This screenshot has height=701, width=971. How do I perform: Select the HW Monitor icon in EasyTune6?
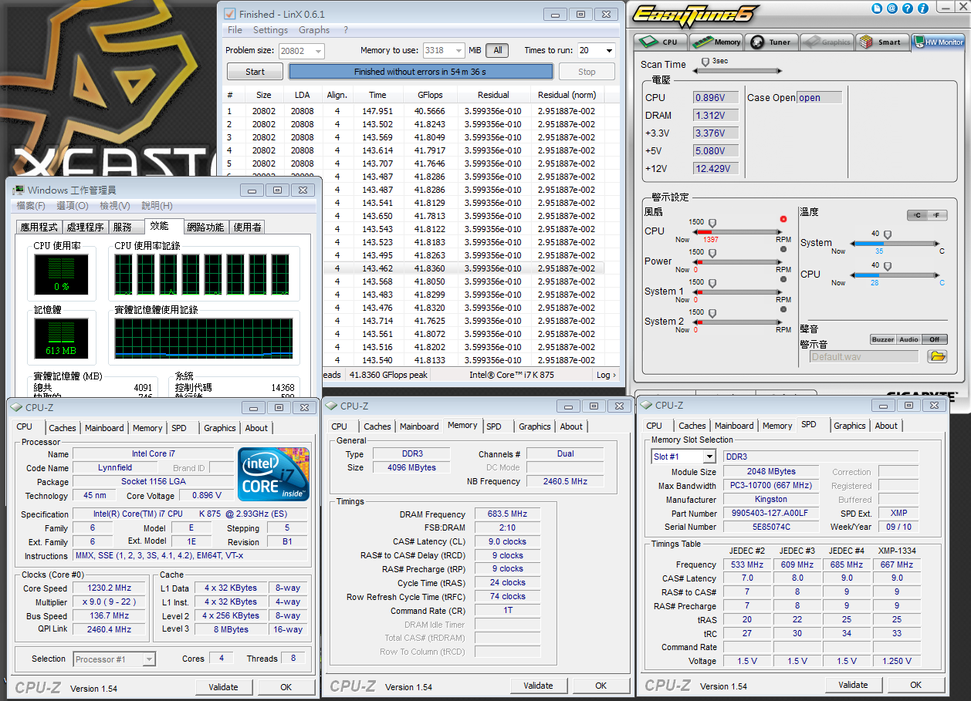935,42
